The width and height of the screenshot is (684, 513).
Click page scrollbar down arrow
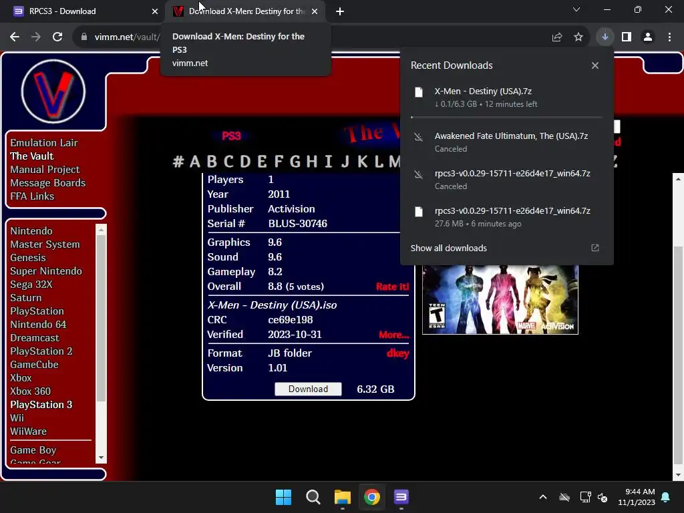(x=678, y=475)
